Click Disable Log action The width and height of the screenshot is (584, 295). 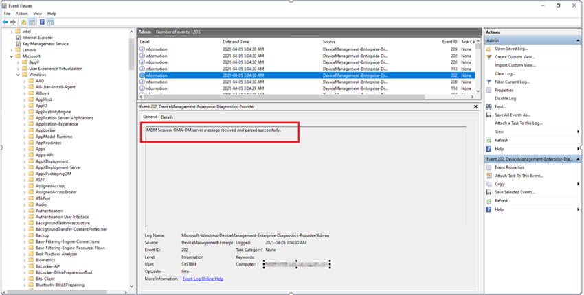point(505,99)
